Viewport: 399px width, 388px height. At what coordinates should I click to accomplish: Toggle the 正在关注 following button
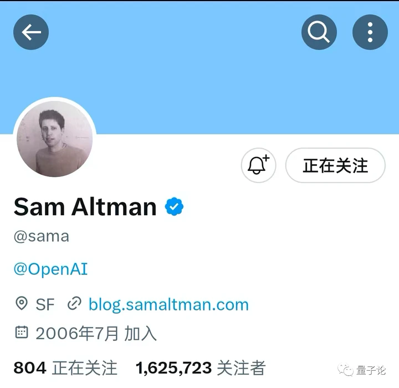[x=335, y=165]
